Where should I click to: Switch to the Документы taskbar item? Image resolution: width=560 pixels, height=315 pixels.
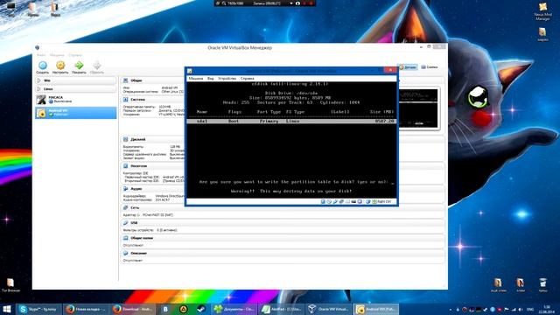[234, 309]
